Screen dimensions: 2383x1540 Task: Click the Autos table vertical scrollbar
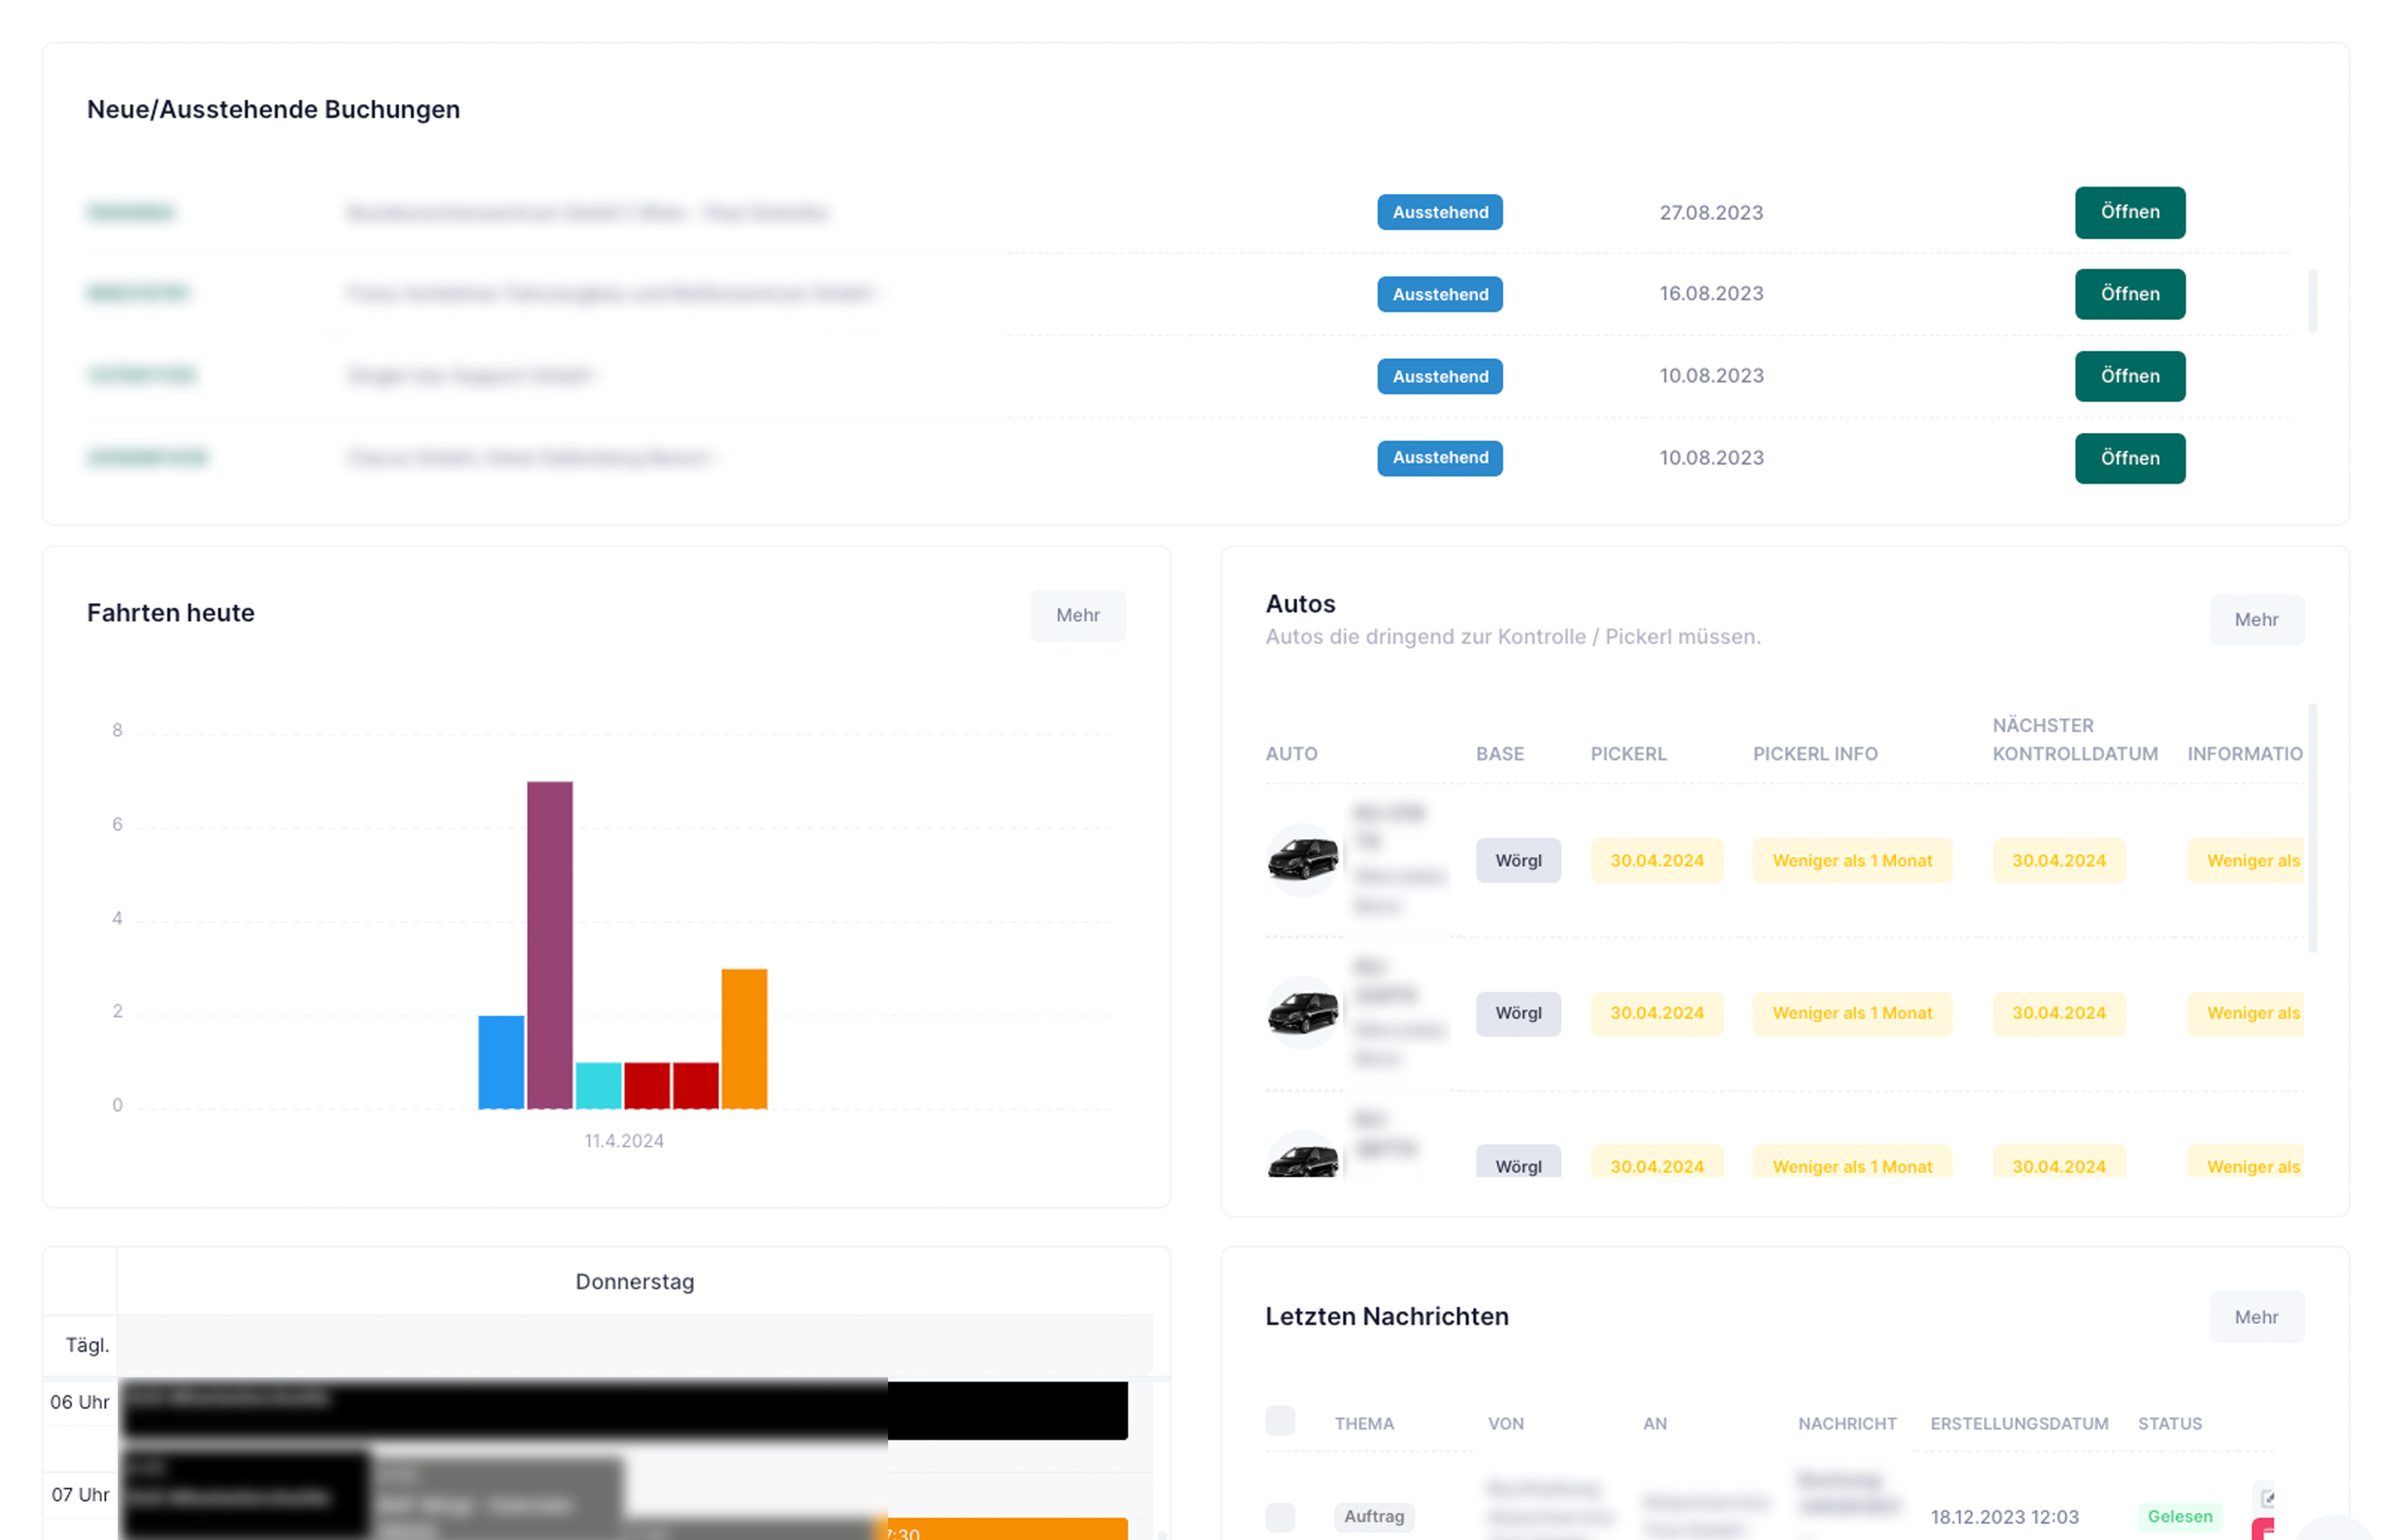pos(2311,828)
